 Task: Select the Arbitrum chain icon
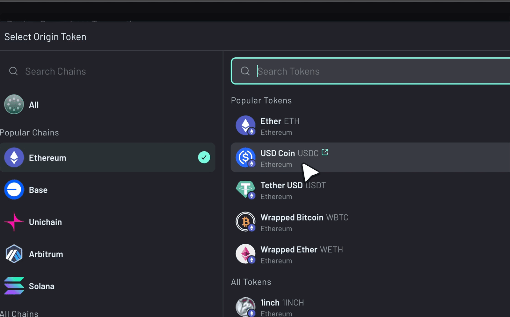point(14,254)
